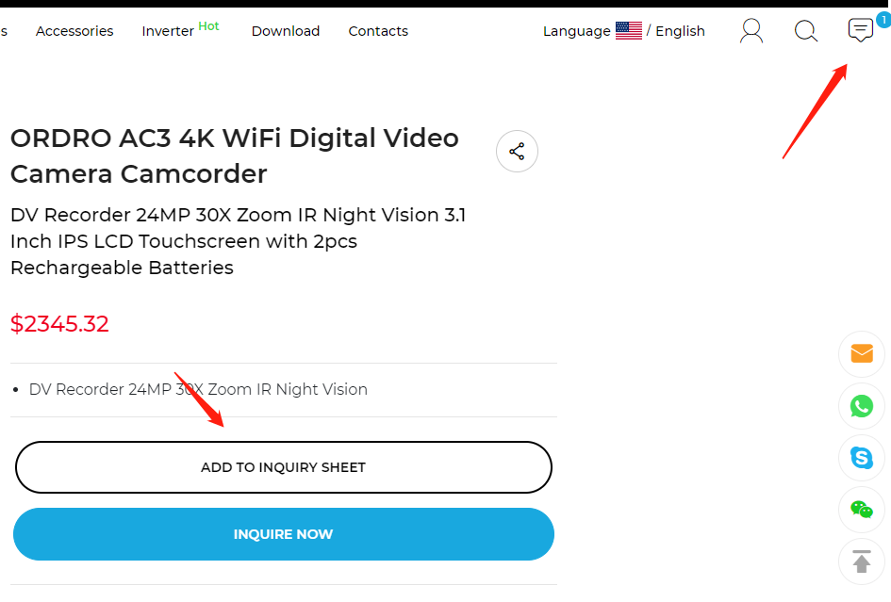The image size is (891, 602).
Task: Open the Download navigation link
Action: click(286, 30)
